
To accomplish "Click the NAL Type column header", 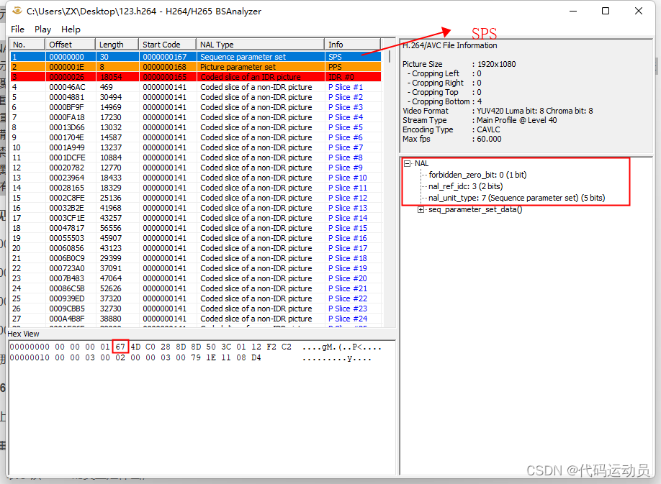I will (261, 43).
